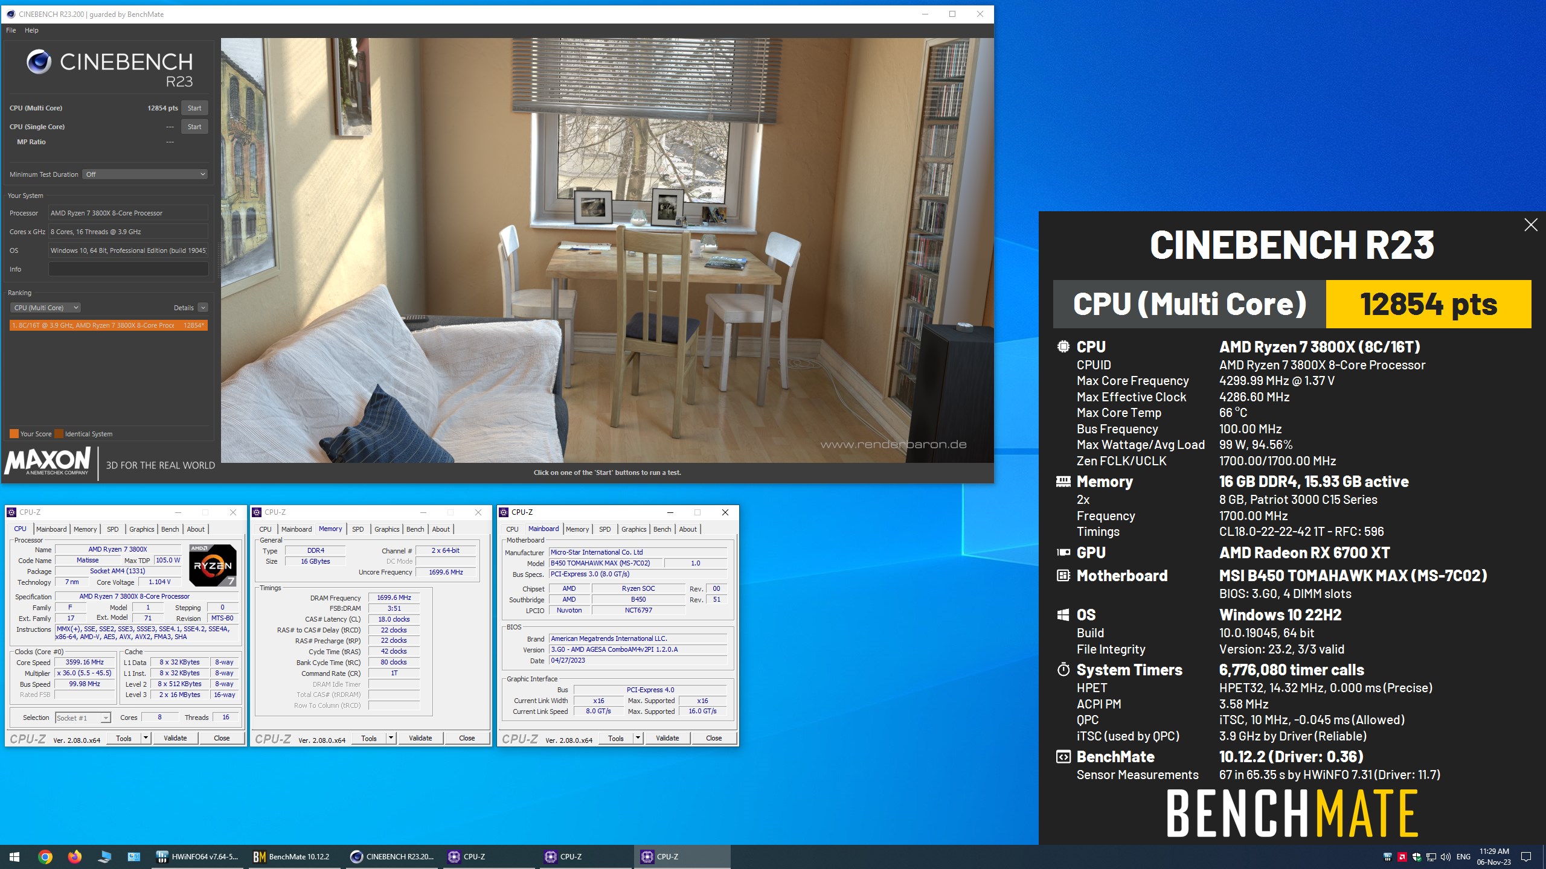Click Validate in CPU-Z Motherboard window

pyautogui.click(x=667, y=738)
